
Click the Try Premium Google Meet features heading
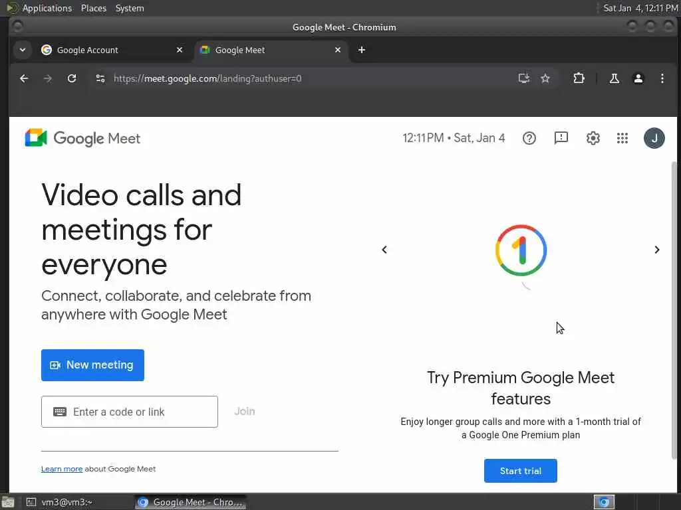[521, 388]
